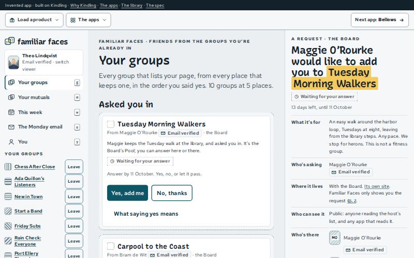Open the Start a Band group
The width and height of the screenshot is (414, 258).
point(28,211)
